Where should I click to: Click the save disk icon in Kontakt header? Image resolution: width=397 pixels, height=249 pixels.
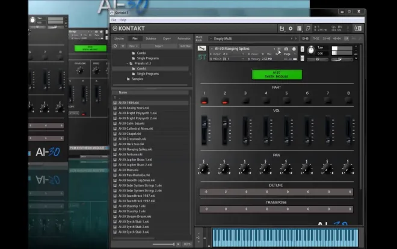[x=282, y=28]
